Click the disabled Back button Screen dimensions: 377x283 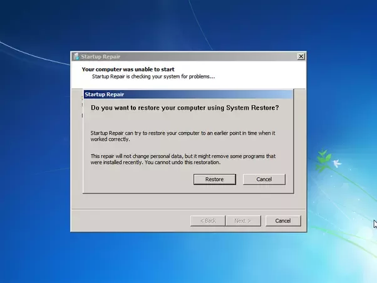pyautogui.click(x=208, y=221)
